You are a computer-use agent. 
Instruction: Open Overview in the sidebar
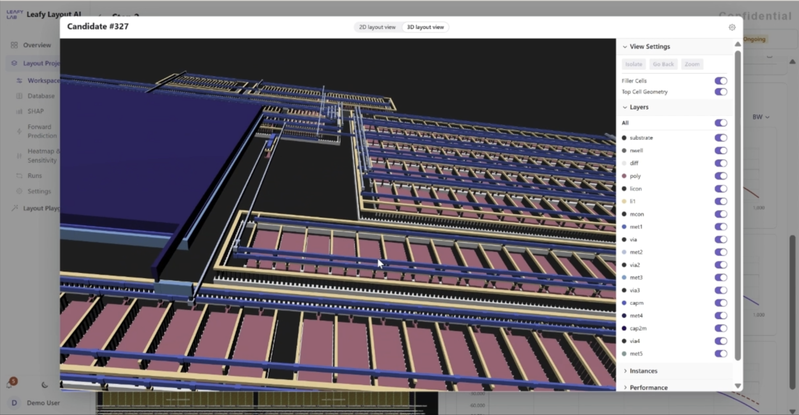[x=37, y=45]
